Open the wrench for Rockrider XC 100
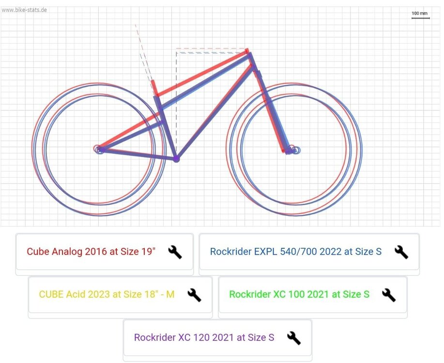This screenshot has height=363, width=444. pos(389,294)
